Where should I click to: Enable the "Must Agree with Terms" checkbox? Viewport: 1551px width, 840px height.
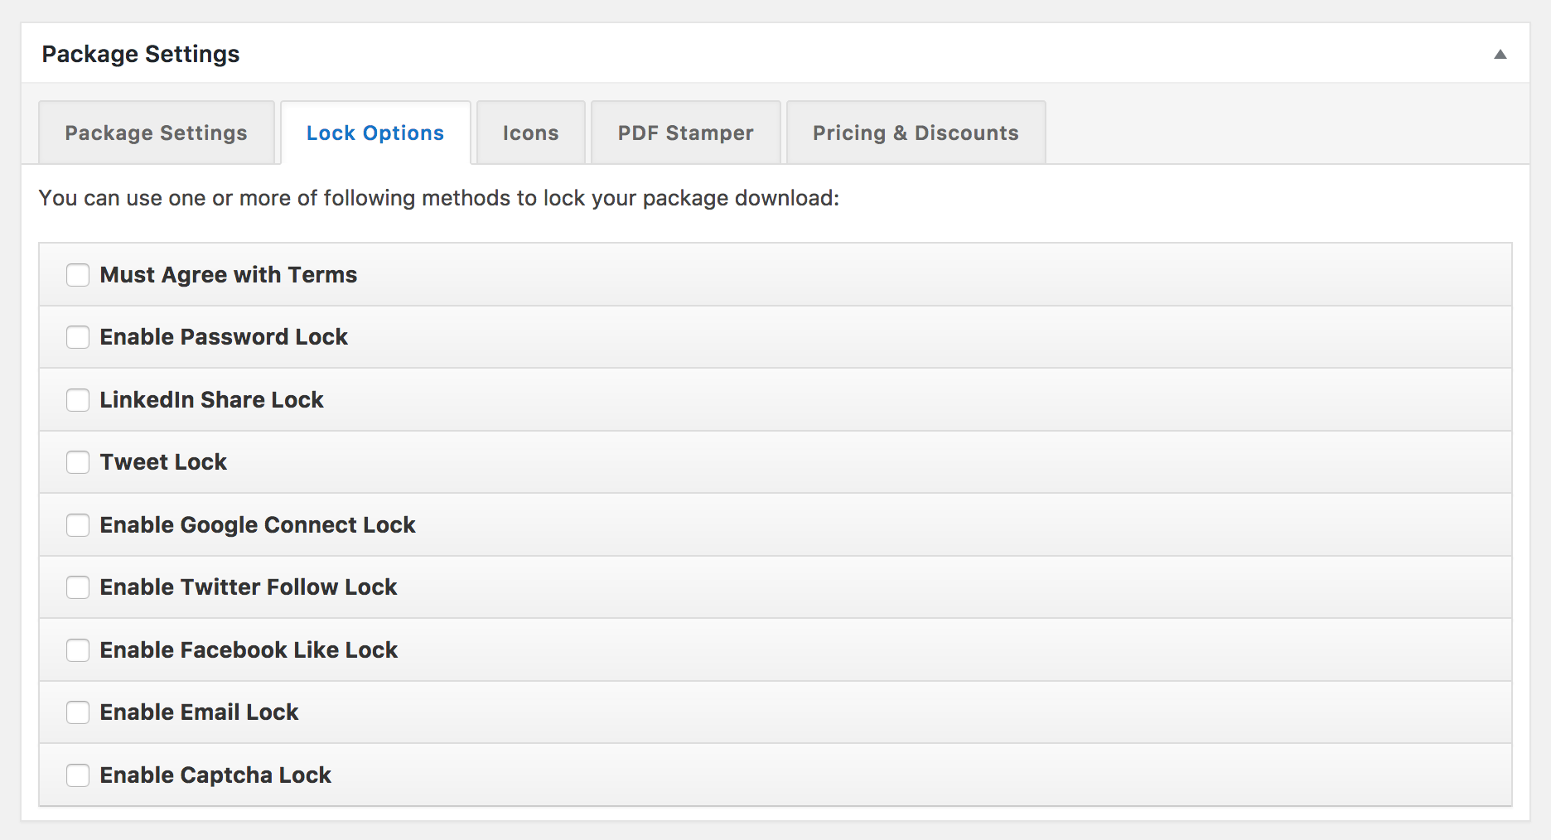tap(78, 274)
